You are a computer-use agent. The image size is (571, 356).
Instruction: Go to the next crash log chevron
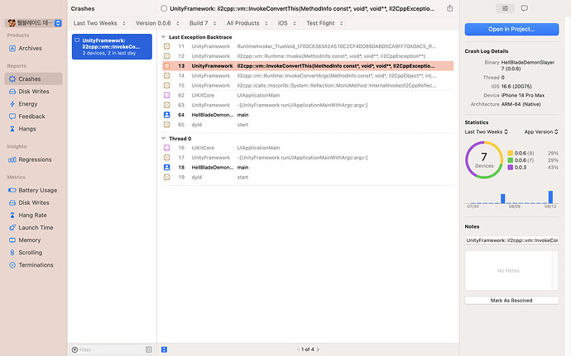click(318, 349)
